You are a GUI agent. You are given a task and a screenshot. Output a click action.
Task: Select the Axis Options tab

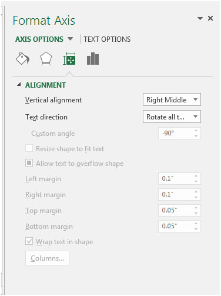[39, 39]
